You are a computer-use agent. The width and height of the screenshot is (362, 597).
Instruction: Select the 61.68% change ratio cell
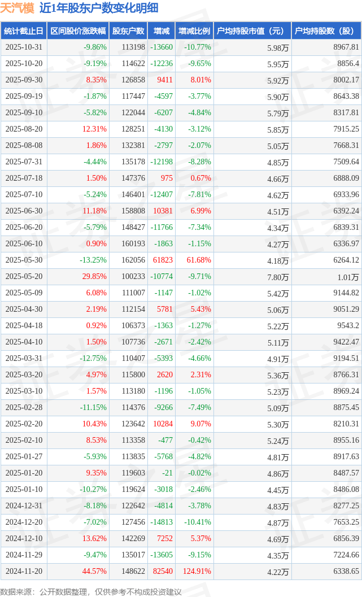click(199, 260)
